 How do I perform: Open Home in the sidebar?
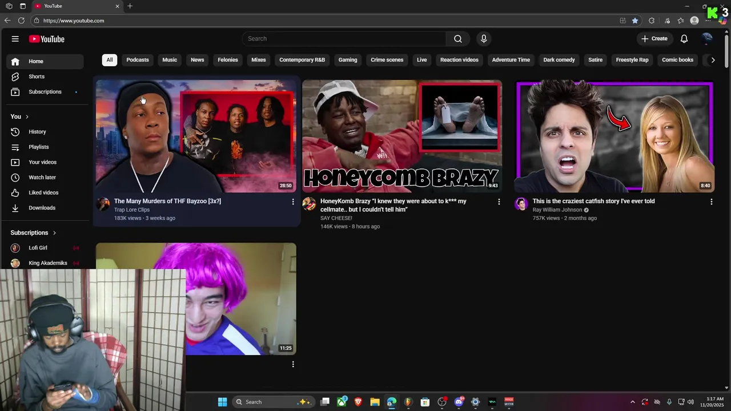(45, 61)
